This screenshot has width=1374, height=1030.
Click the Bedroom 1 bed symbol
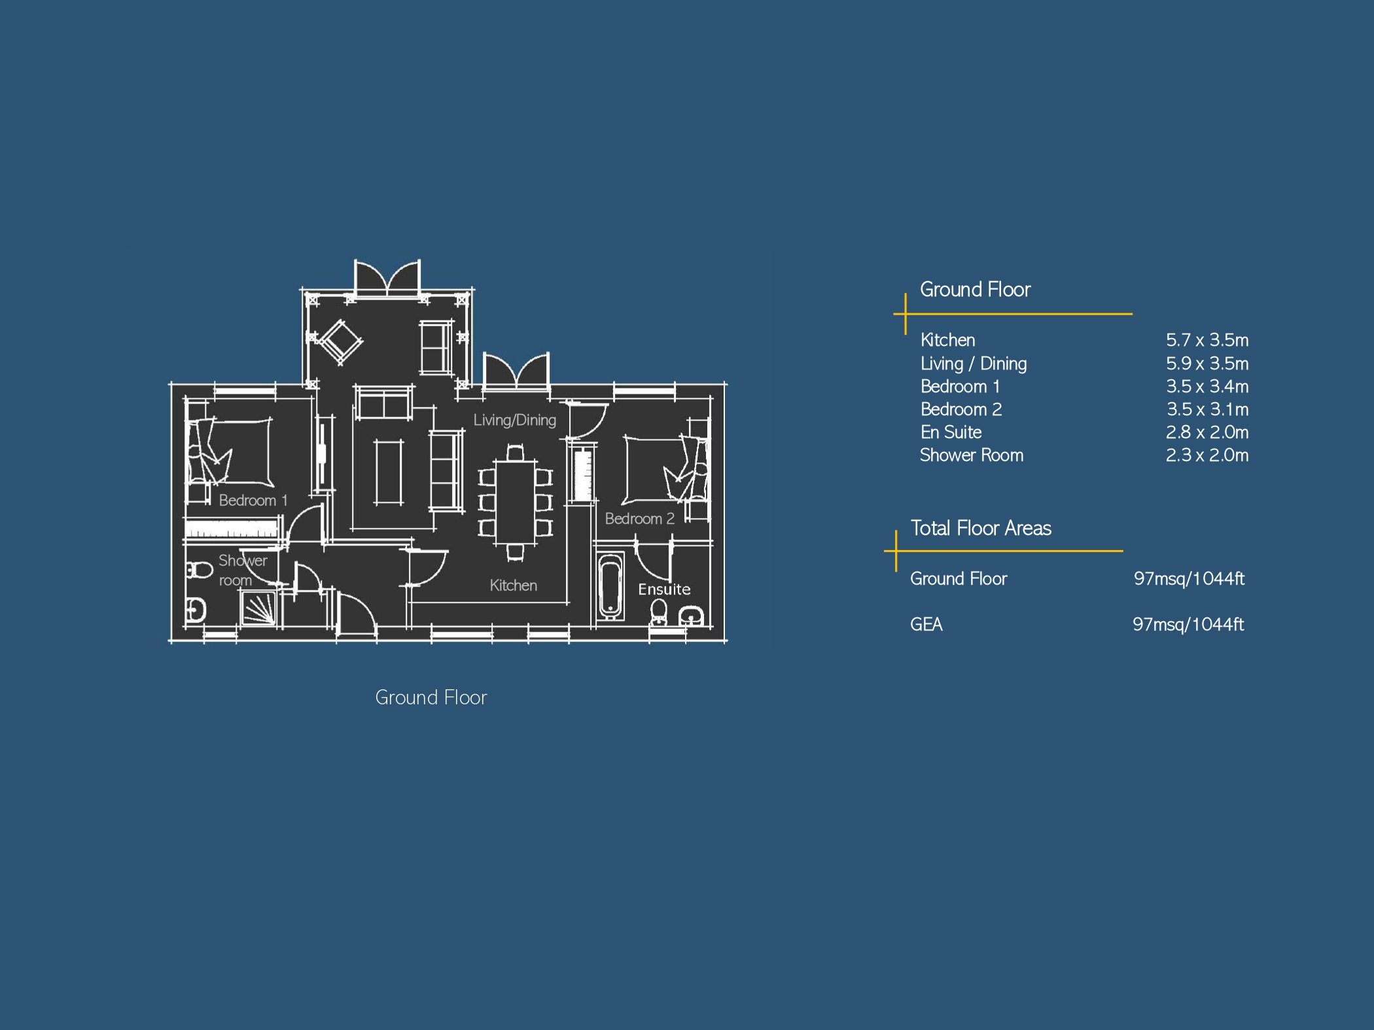point(230,453)
